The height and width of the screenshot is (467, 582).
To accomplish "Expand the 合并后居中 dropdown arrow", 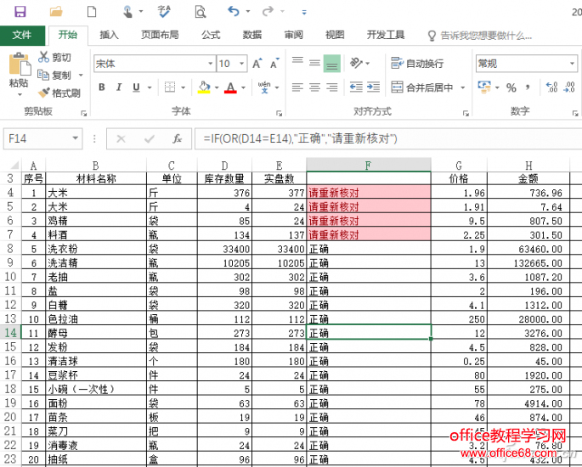I will 463,87.
